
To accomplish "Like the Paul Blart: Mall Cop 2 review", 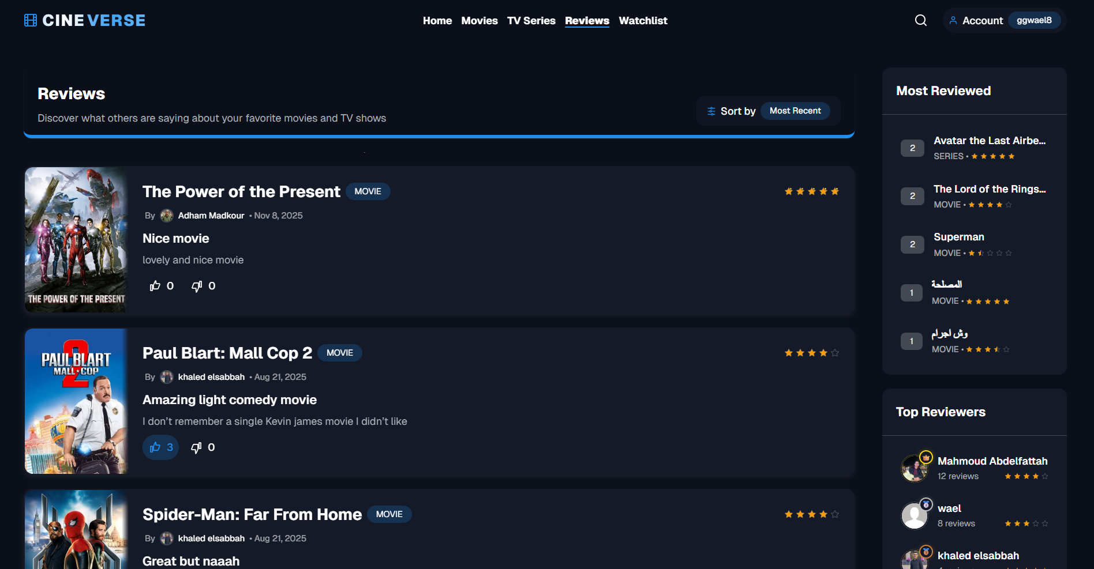I will point(160,447).
